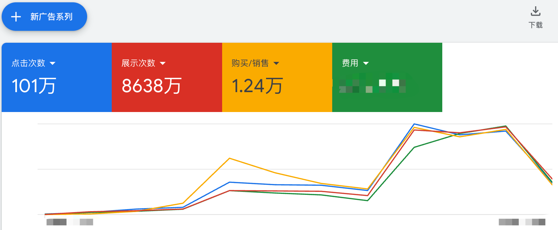Click the yellow line's mid-chart peak
Viewport: 558px width, 230px height.
229,158
